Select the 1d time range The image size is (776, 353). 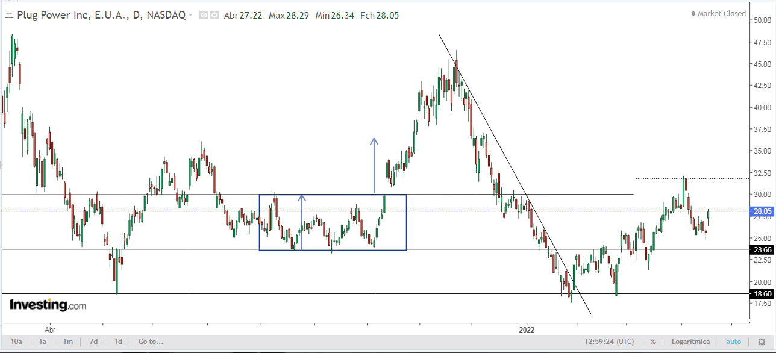coord(118,342)
